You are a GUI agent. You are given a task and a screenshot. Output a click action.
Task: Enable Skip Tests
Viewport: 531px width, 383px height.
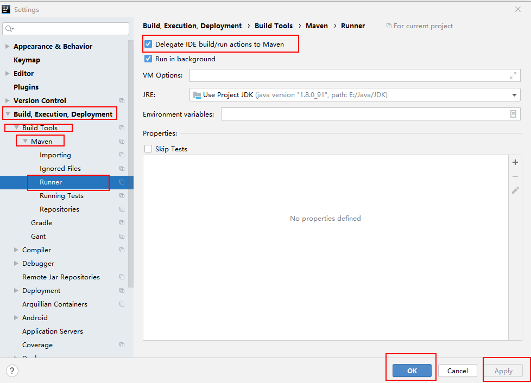click(147, 149)
